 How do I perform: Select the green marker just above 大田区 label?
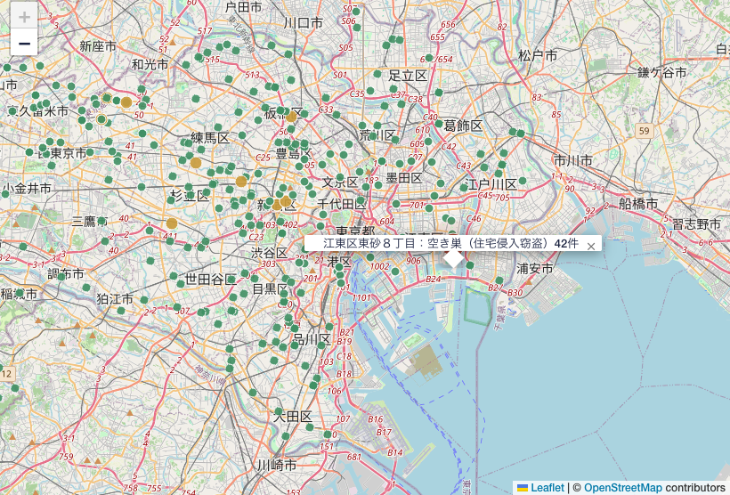click(x=279, y=410)
